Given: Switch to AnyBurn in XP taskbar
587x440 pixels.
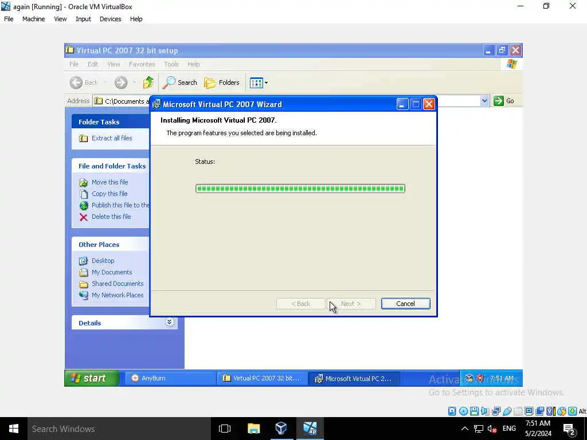Looking at the screenshot, I should (170, 378).
